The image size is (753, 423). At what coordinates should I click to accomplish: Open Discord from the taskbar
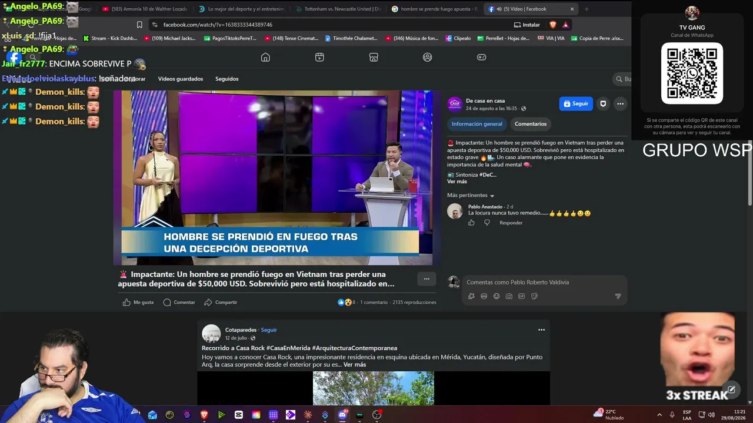point(342,415)
